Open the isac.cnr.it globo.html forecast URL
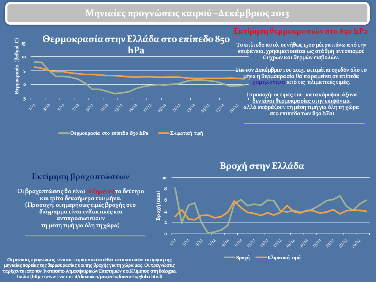 97,277
